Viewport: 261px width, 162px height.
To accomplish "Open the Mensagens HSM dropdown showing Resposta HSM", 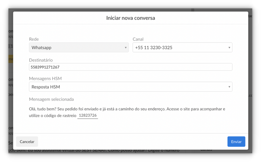I will (x=127, y=87).
